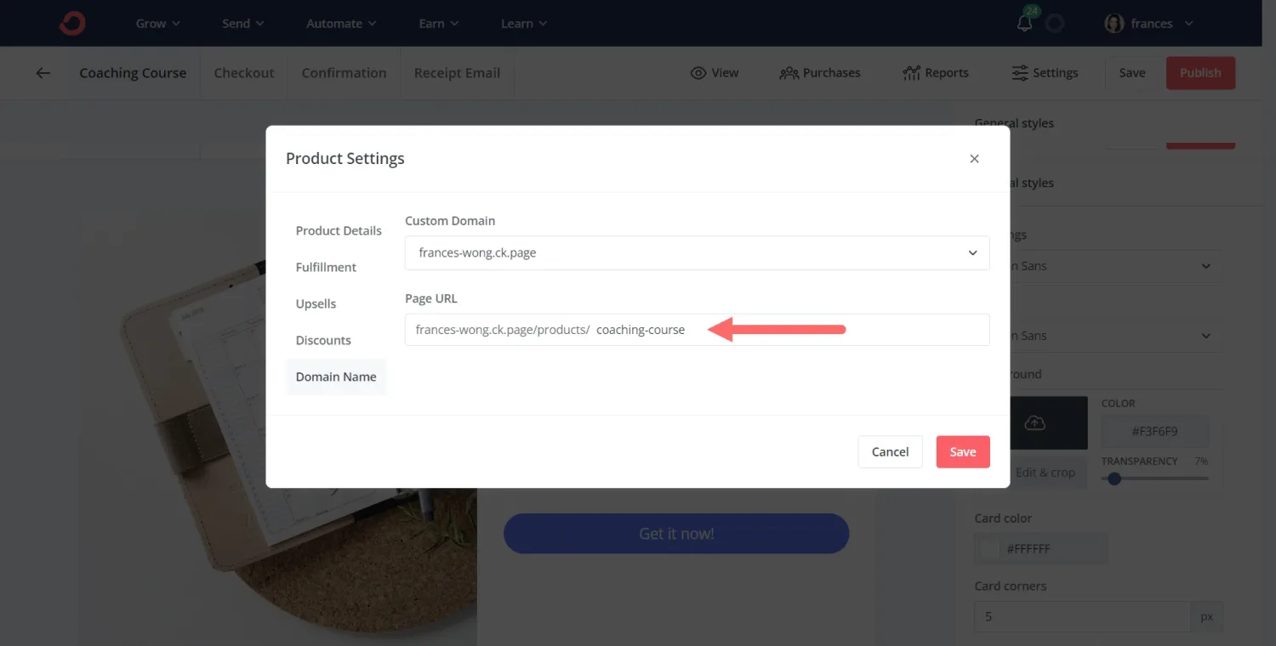Click the red Save button in dialog
The image size is (1276, 646).
(962, 452)
